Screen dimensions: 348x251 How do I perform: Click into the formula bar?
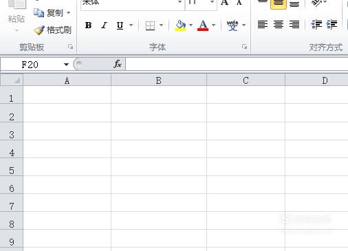point(237,64)
